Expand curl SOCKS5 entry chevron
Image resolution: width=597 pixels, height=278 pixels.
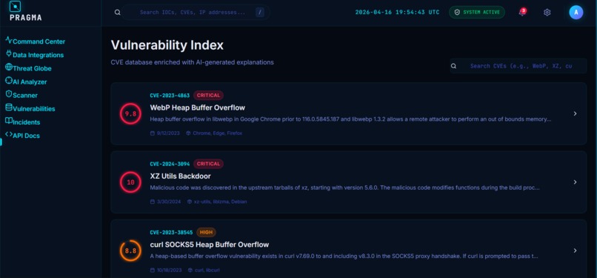[x=575, y=251]
